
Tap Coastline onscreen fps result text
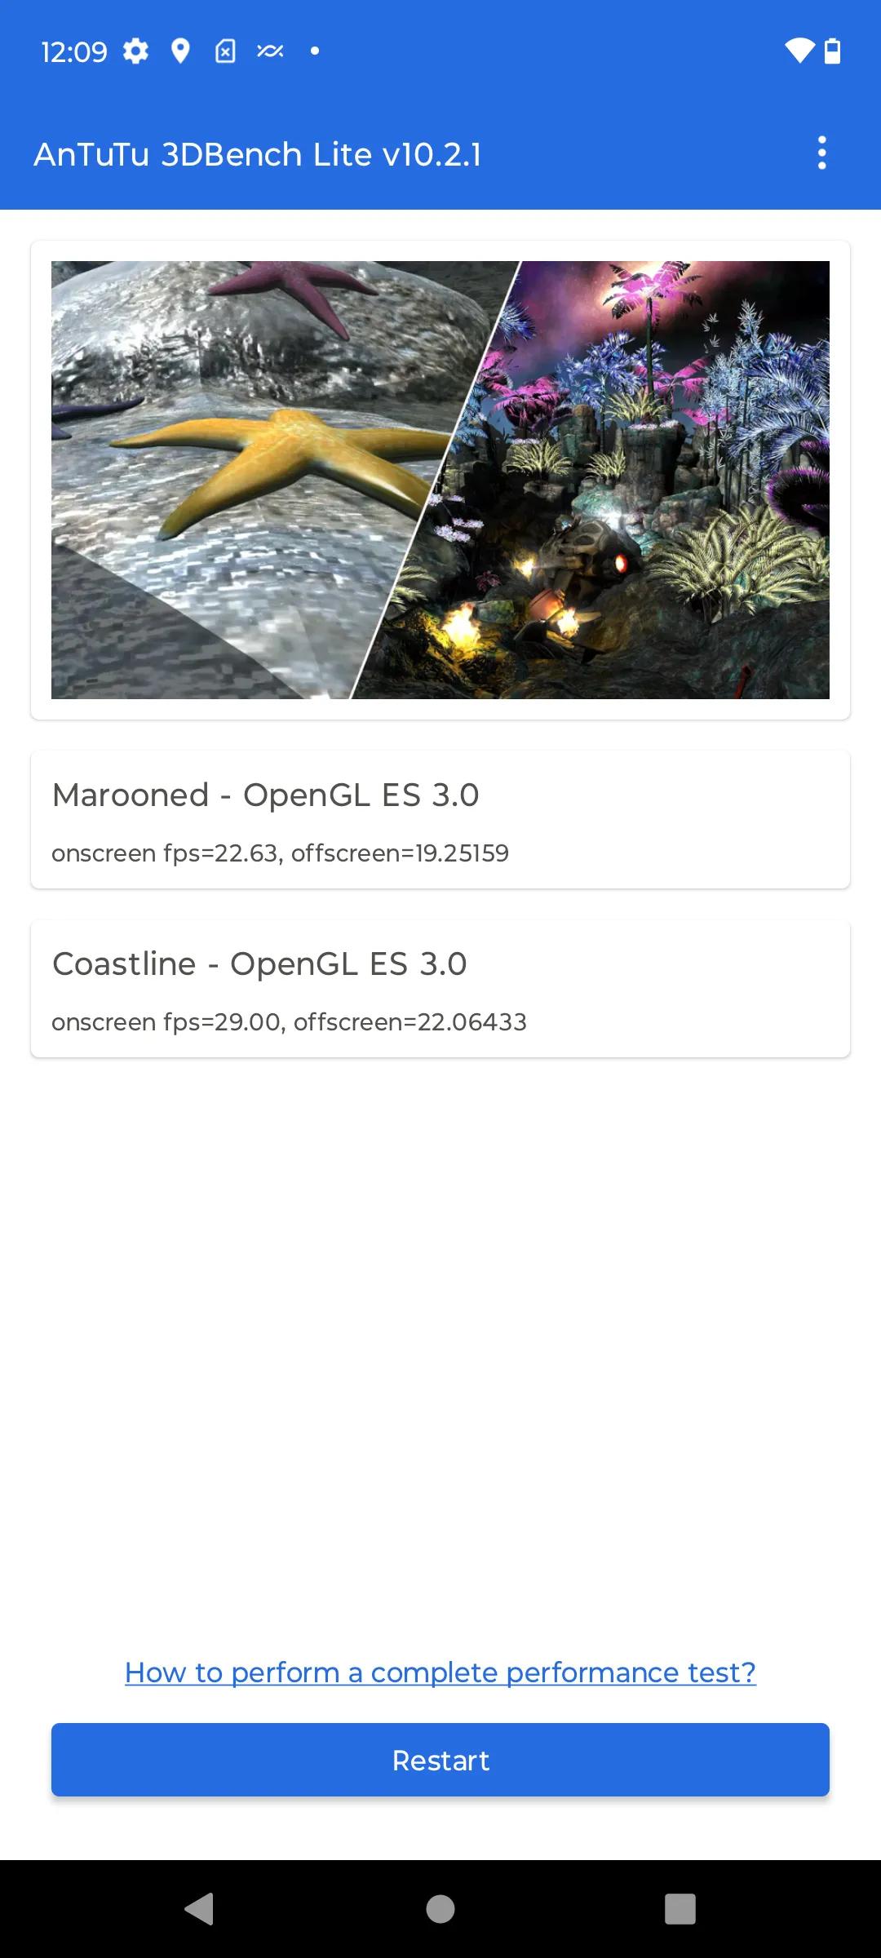(289, 1021)
